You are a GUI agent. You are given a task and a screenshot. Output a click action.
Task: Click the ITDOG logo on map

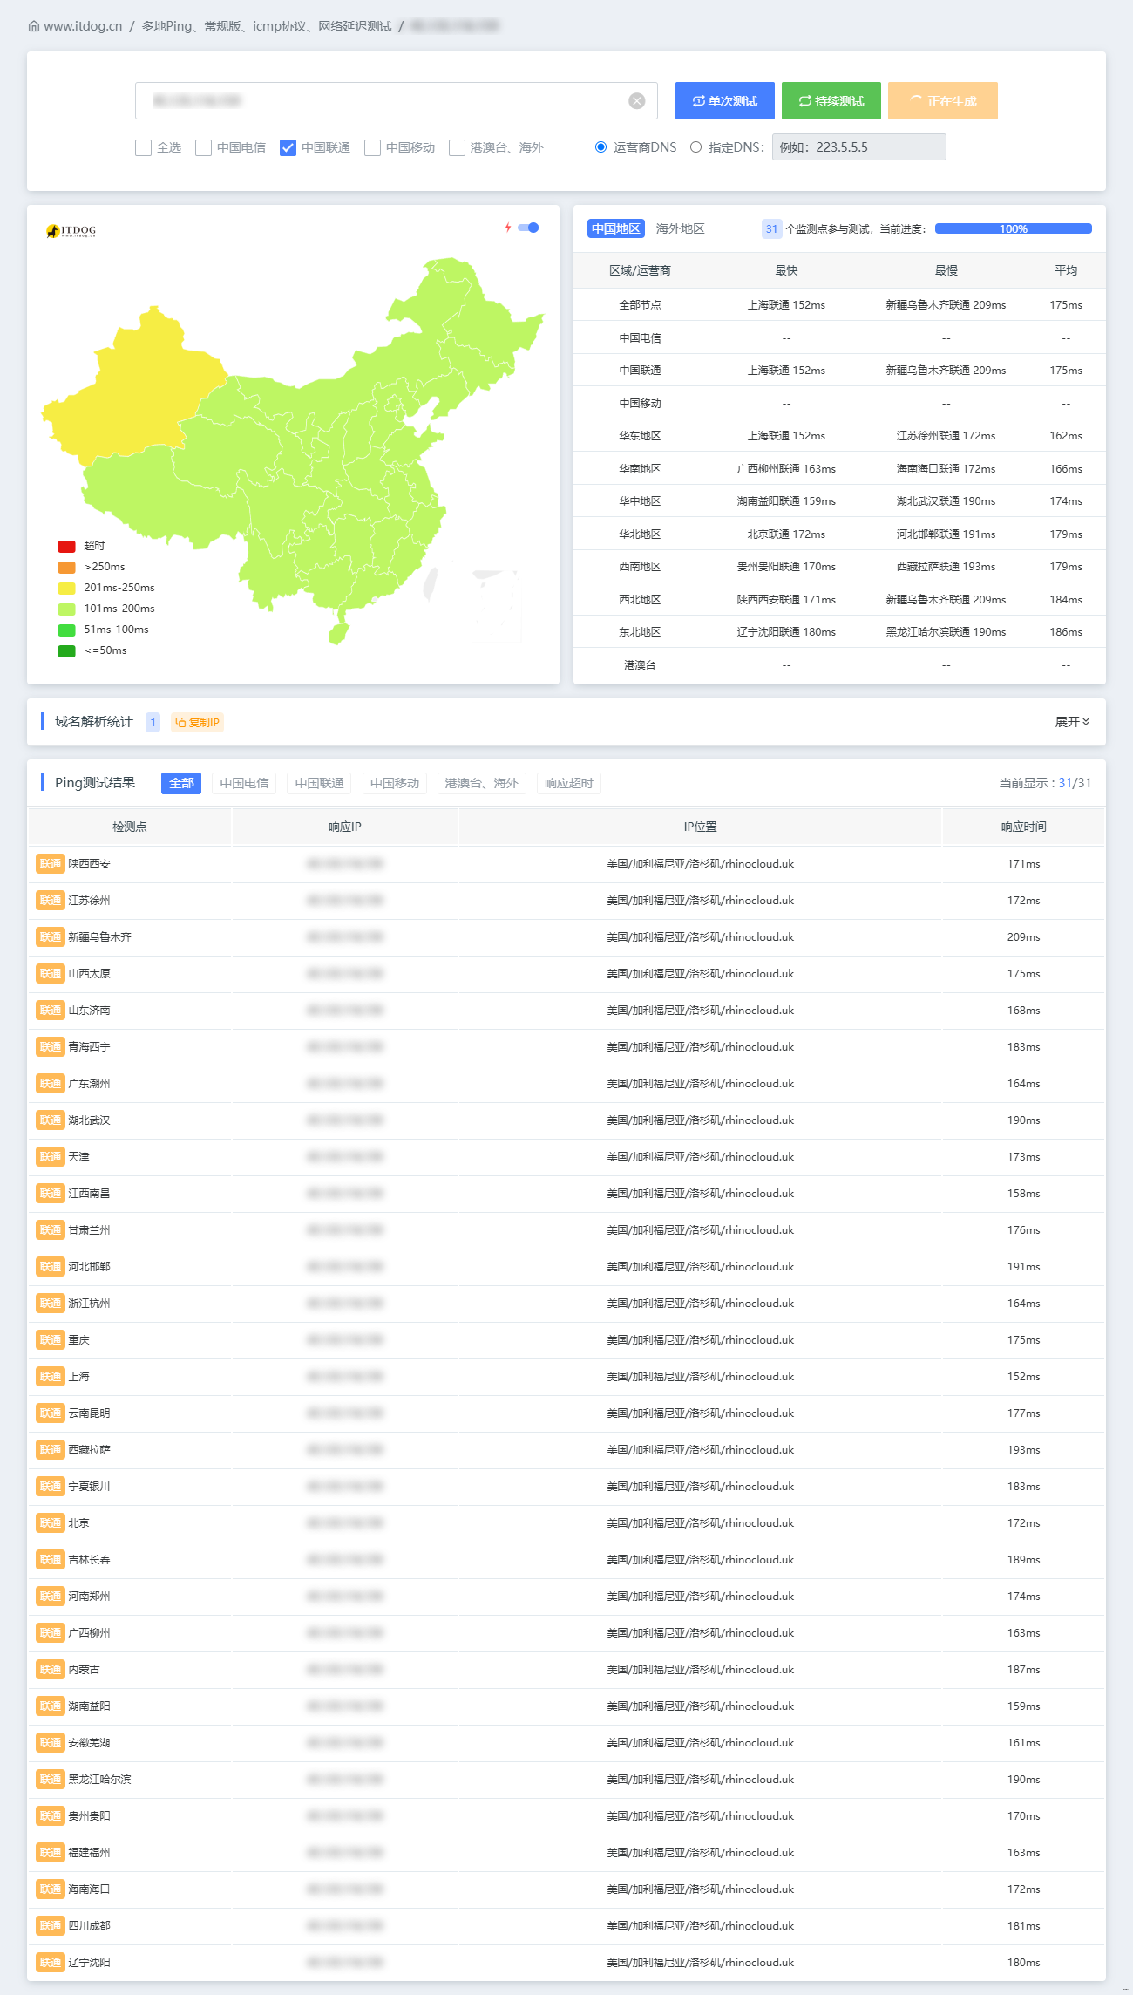pos(71,231)
